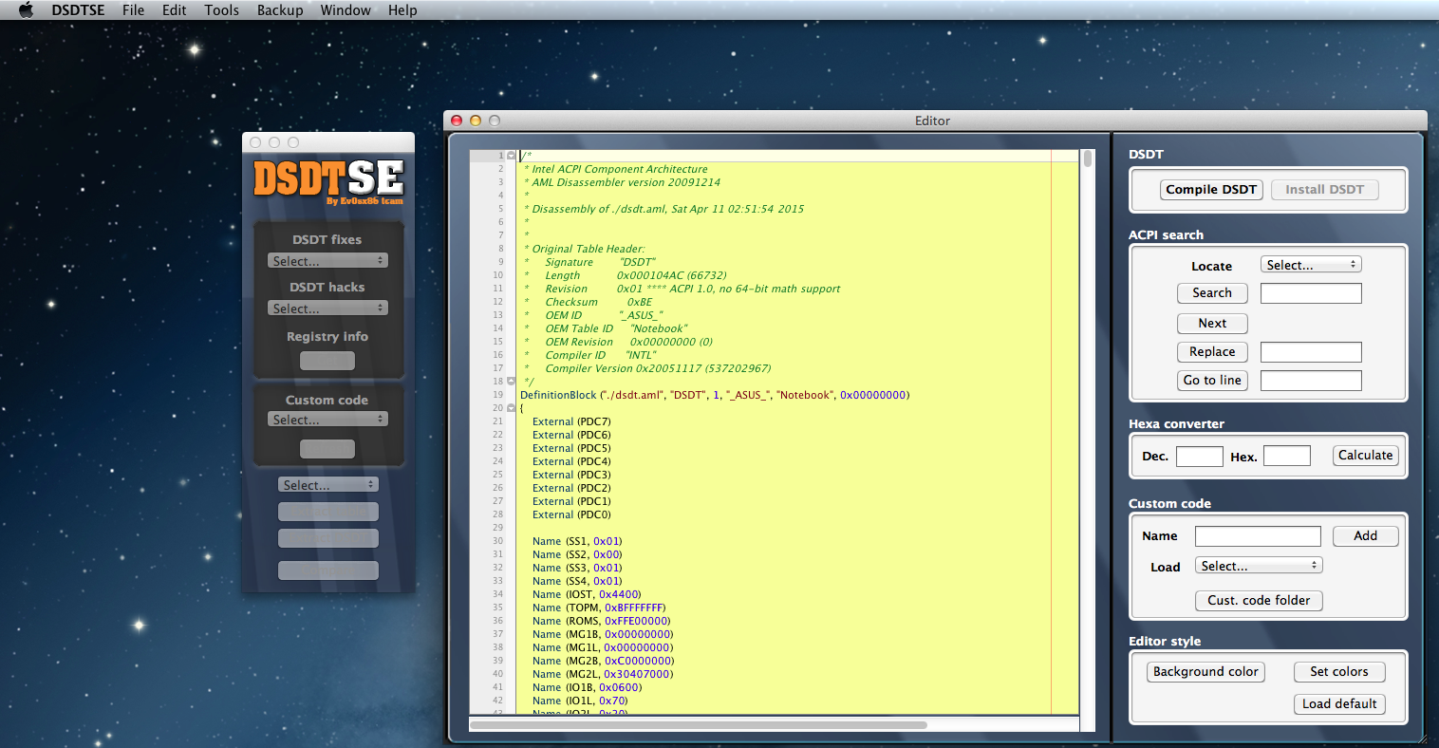Focus the Go to line field
The image size is (1439, 748).
coord(1311,381)
